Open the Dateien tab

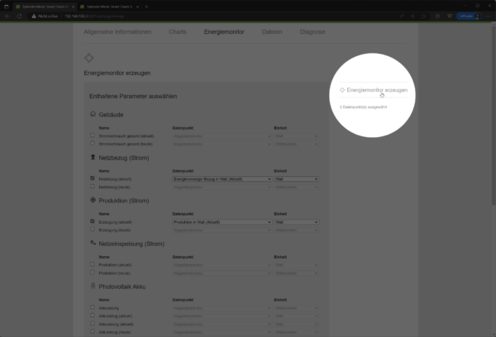point(272,32)
